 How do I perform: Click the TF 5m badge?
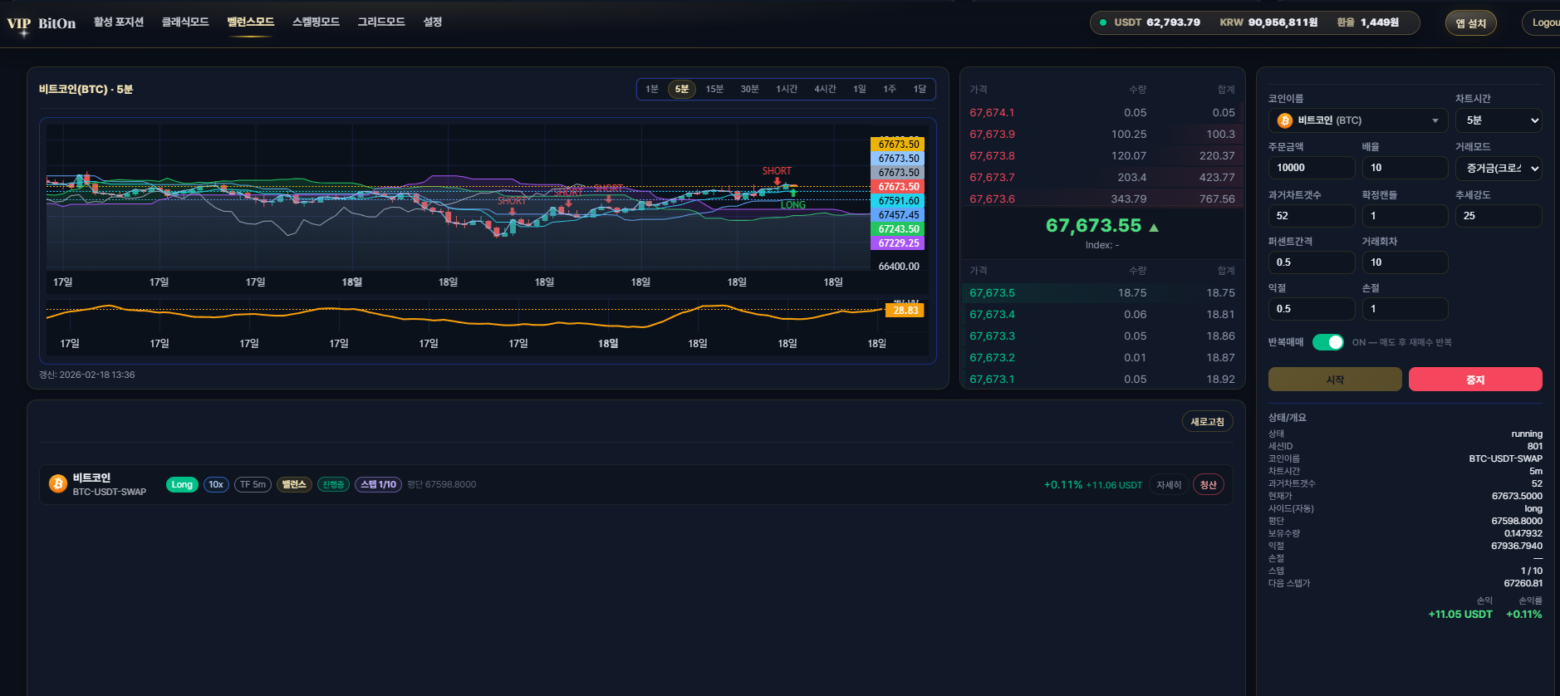[253, 485]
